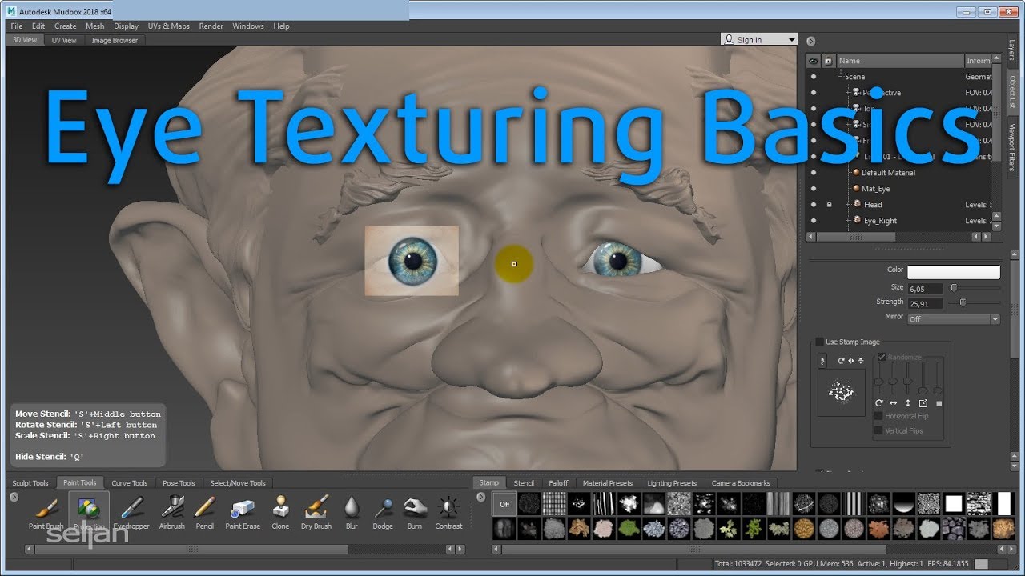Viewport: 1025px width, 576px height.
Task: Select the Paint Erase tool
Action: (243, 512)
